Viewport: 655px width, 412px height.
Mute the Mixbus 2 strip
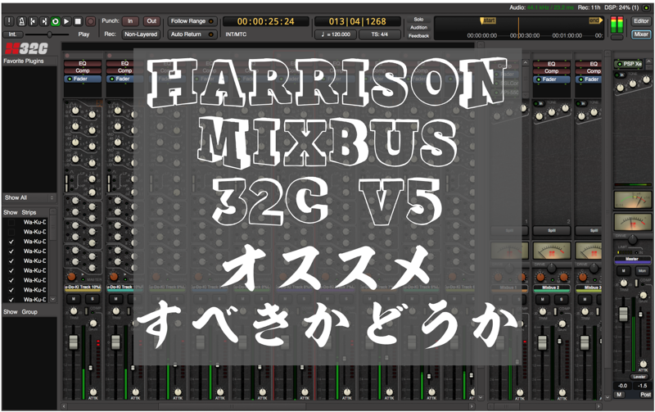point(543,299)
